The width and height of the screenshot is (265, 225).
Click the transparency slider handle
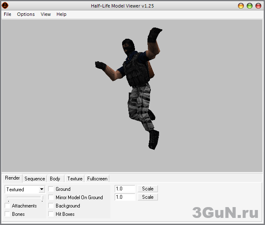(42, 198)
